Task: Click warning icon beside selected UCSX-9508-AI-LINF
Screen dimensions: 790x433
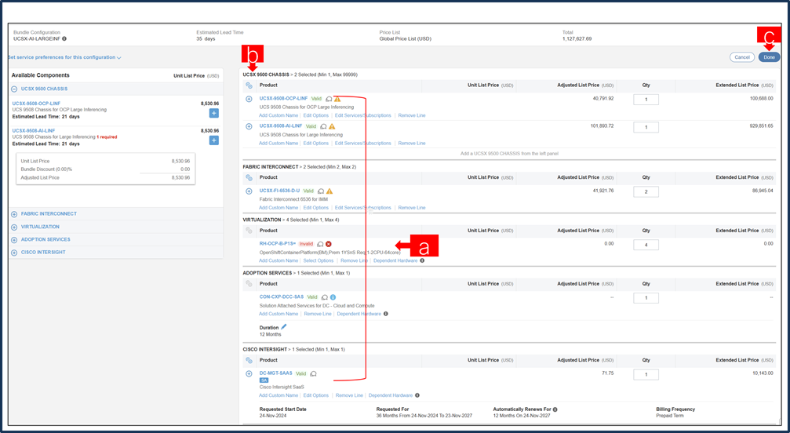Action: click(x=332, y=126)
